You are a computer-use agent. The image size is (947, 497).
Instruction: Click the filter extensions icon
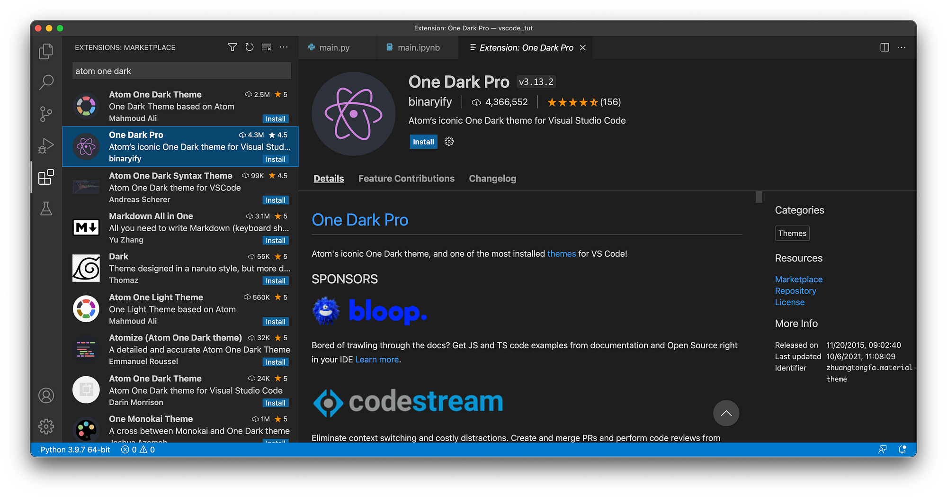(x=232, y=47)
